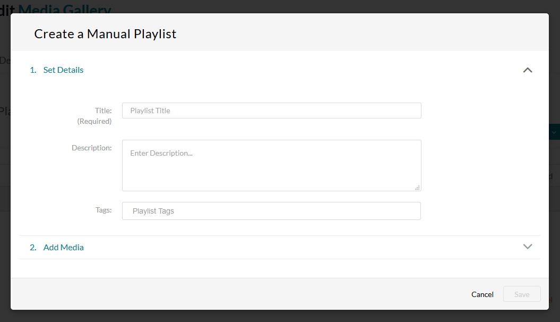Expand the Add Media section chevron
This screenshot has width=560, height=322.
(x=528, y=247)
